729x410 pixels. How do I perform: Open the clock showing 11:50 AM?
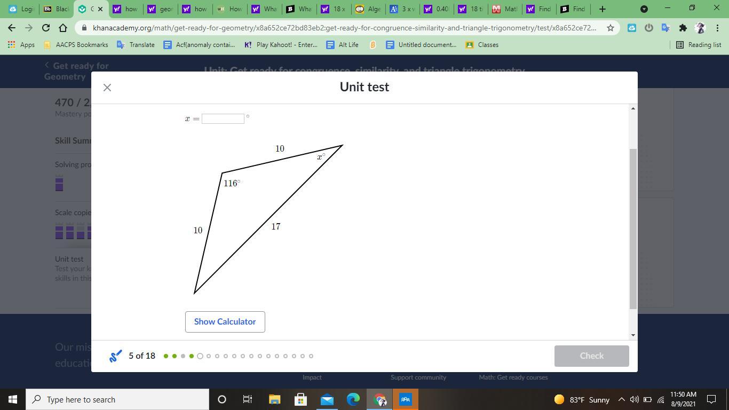point(683,399)
